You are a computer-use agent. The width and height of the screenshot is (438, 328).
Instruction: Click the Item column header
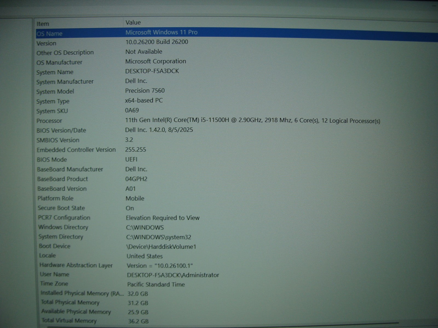pyautogui.click(x=43, y=24)
